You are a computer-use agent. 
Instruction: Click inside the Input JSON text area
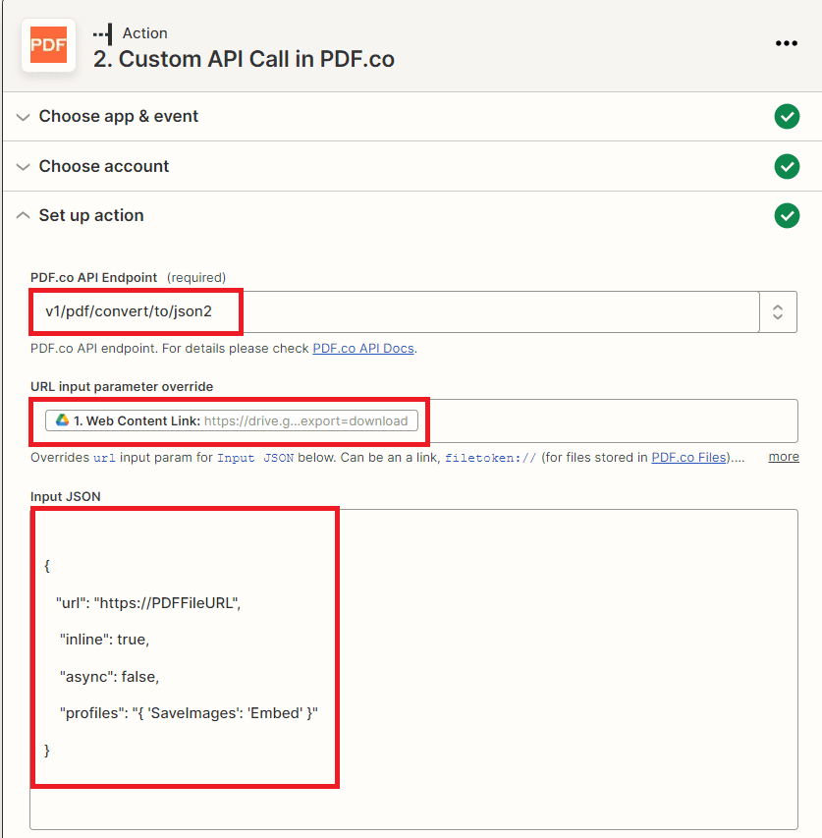tap(560, 668)
